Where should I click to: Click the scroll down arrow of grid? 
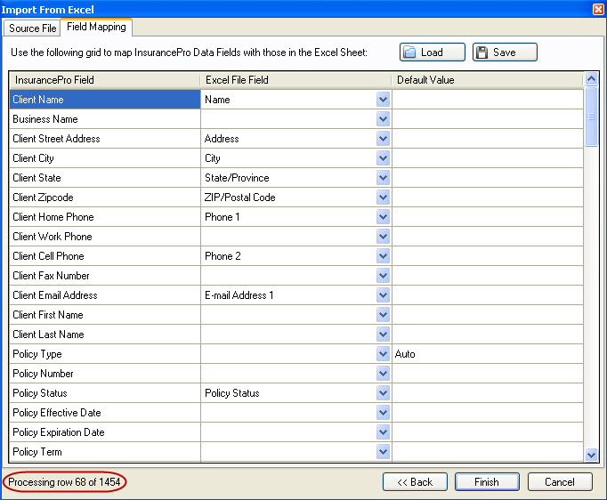coord(591,455)
